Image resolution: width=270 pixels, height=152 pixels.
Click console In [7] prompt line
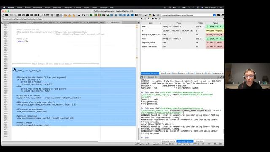pos(145,138)
